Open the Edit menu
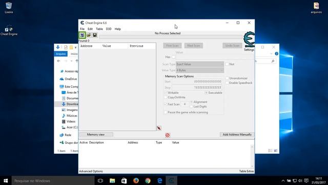Screen dimensions: 328x185 (90, 29)
